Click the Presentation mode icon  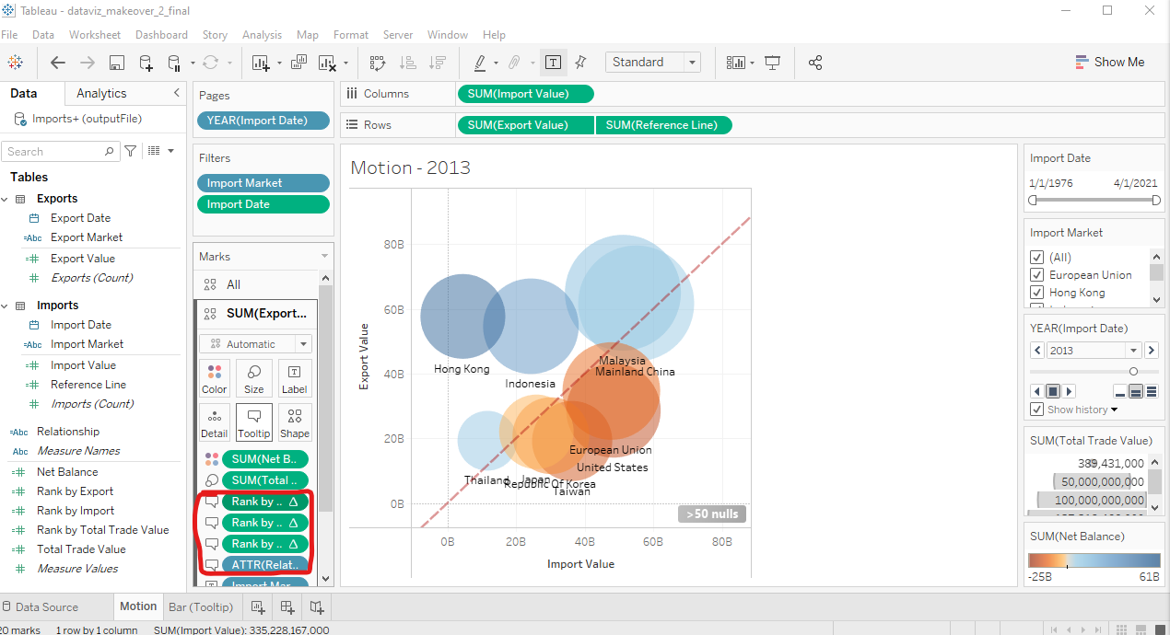[x=773, y=63]
